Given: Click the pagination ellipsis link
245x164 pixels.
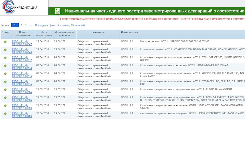Looking at the screenshot, I should tap(31, 25).
